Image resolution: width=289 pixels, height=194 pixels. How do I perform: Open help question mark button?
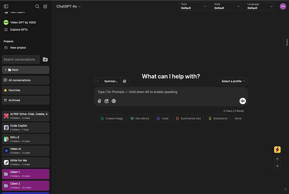tap(285, 189)
